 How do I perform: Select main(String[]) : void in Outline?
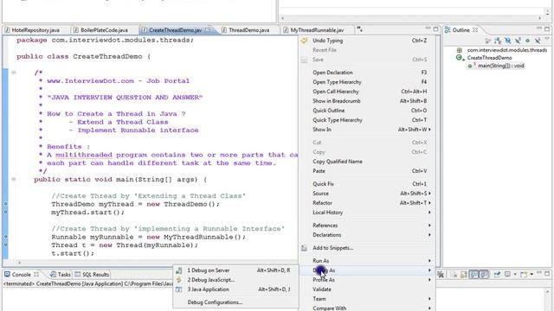click(500, 66)
